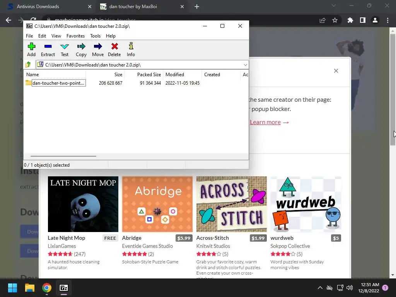This screenshot has height=297, width=396.
Task: Click the wurdweb title link
Action: tap(282, 238)
